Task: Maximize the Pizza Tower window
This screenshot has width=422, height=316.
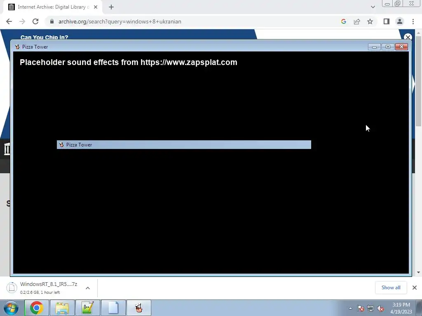Action: point(388,47)
